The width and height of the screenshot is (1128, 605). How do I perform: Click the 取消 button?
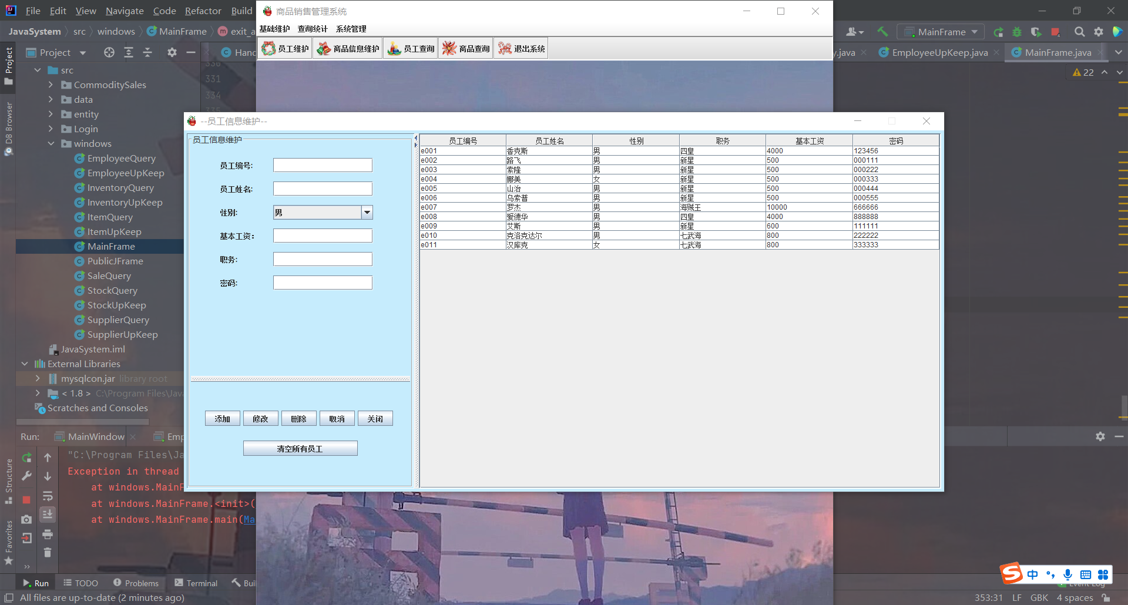coord(337,419)
